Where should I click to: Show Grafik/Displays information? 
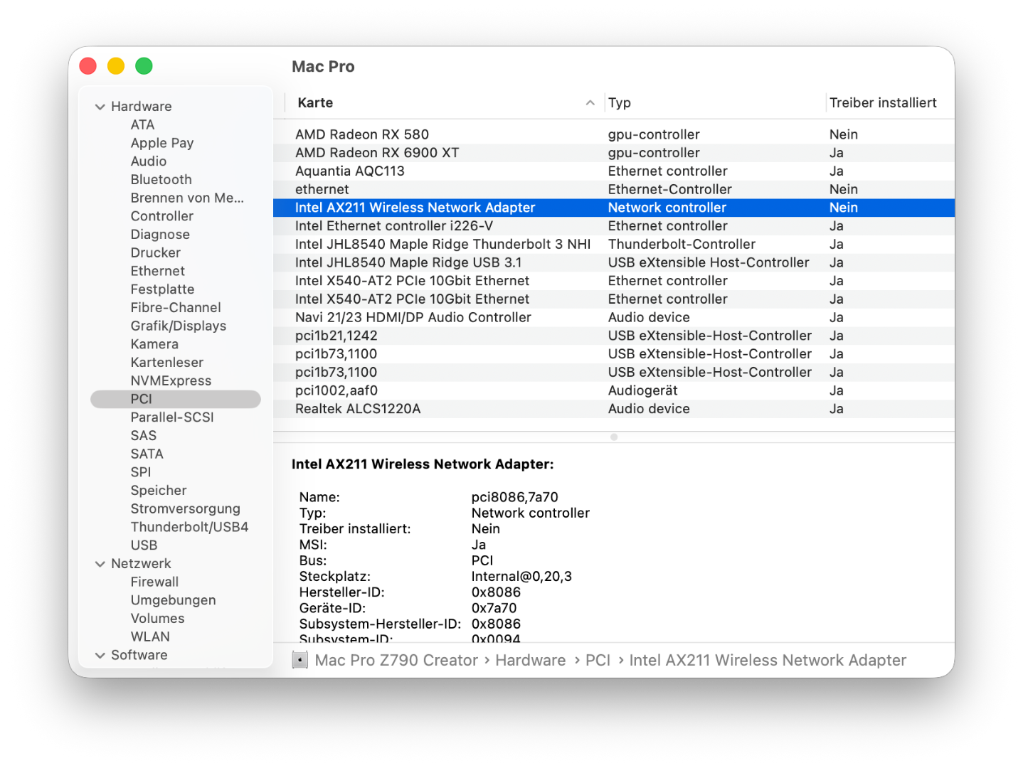[x=179, y=326]
